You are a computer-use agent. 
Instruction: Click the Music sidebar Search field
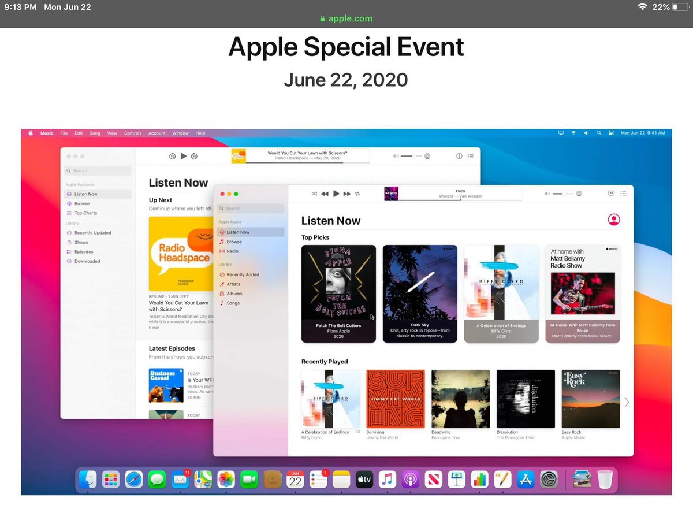(251, 209)
